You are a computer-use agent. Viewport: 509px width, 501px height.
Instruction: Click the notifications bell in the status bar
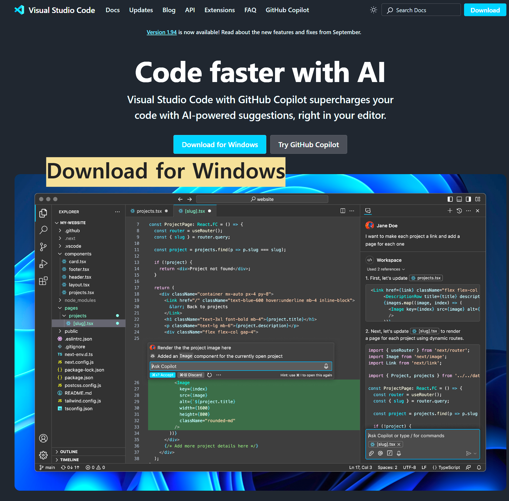(479, 467)
